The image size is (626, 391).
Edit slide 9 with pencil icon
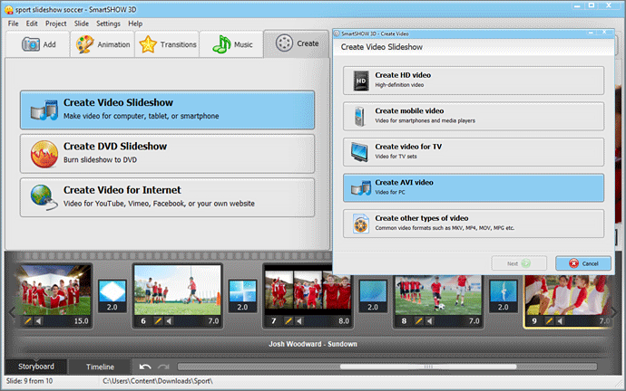[549, 321]
